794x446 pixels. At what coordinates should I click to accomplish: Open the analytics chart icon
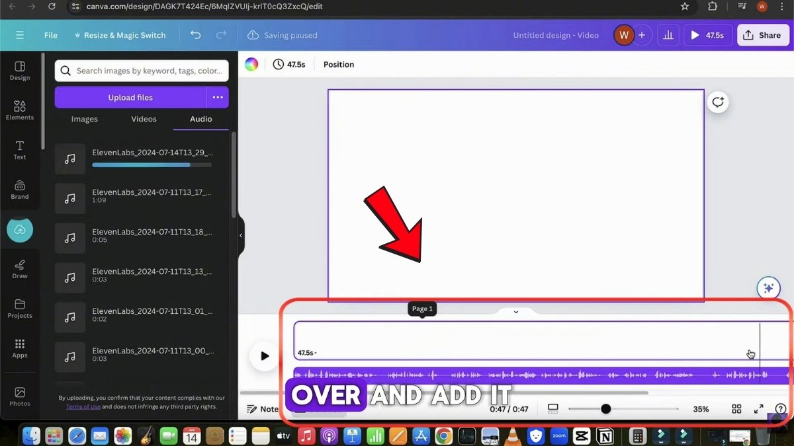pos(668,35)
